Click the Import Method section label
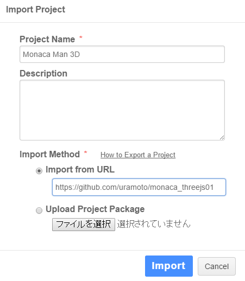This screenshot has width=245, height=281. (49, 154)
